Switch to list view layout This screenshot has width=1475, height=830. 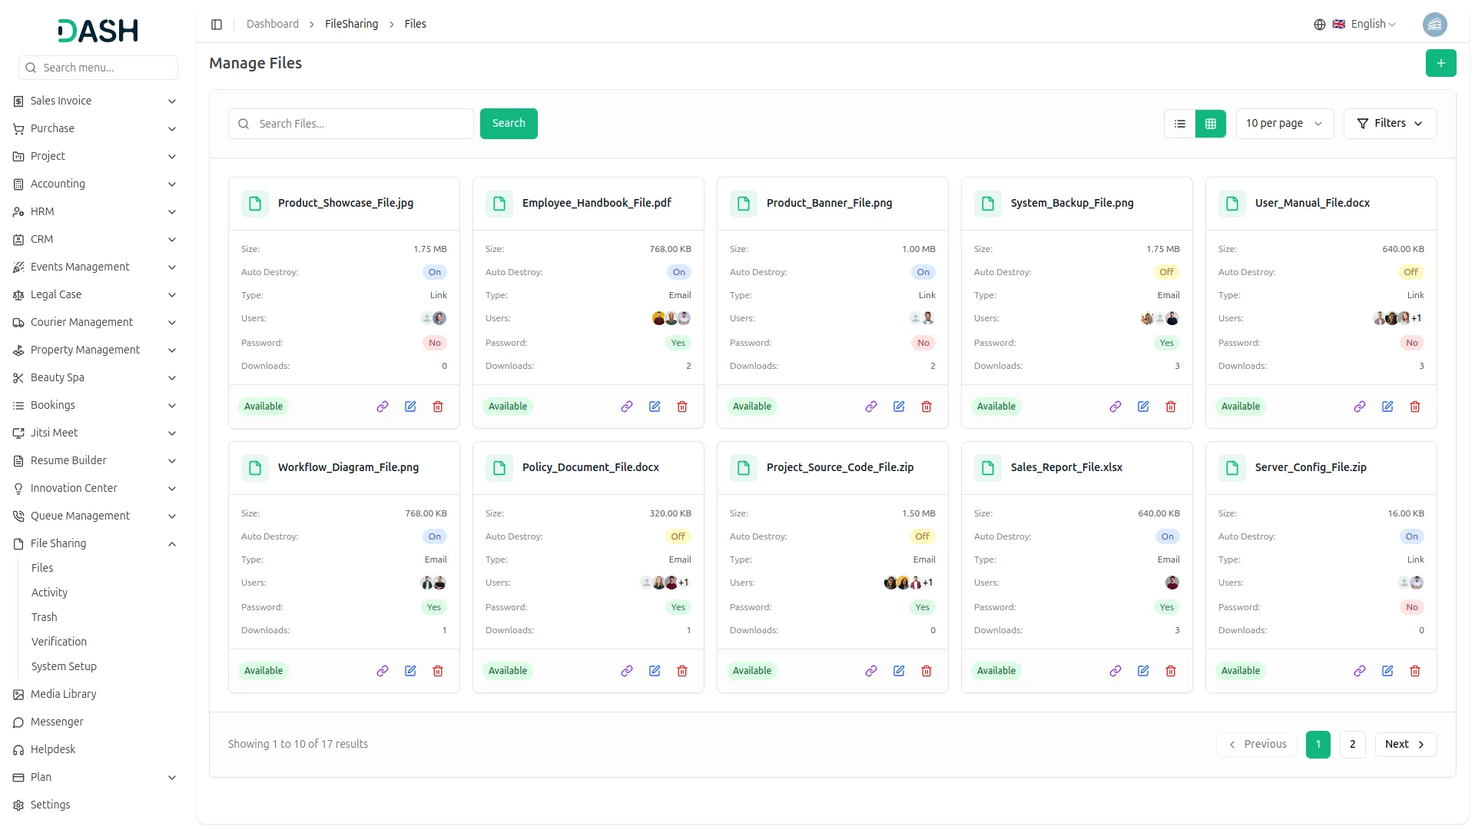pos(1180,123)
